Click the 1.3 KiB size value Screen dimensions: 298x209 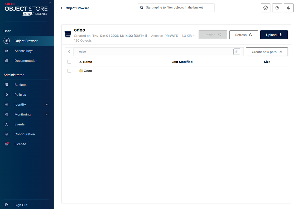coord(187,36)
